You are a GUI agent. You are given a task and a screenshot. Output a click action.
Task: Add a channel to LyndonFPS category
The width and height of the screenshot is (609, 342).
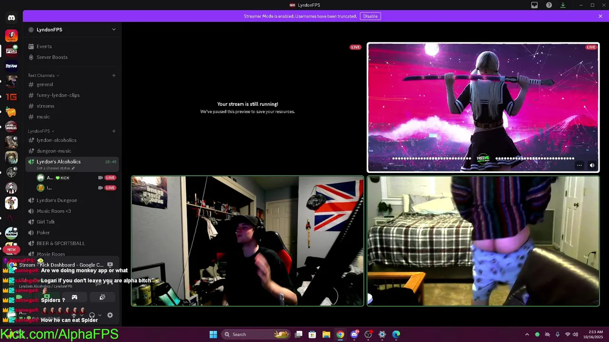114,131
